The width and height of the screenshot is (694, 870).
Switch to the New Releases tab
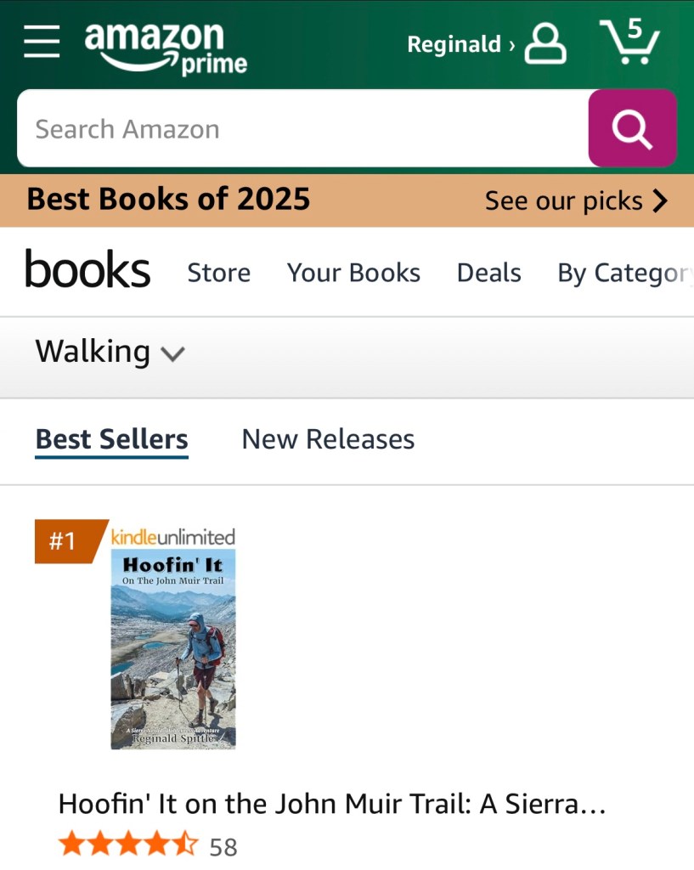click(x=328, y=439)
